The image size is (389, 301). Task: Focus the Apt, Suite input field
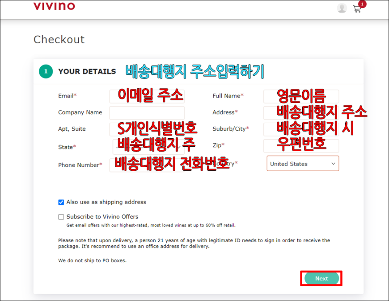[x=147, y=129]
